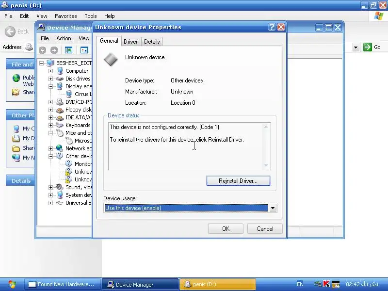Click the Go button in address bar
Screen dimensions: 388x291
coord(372,47)
